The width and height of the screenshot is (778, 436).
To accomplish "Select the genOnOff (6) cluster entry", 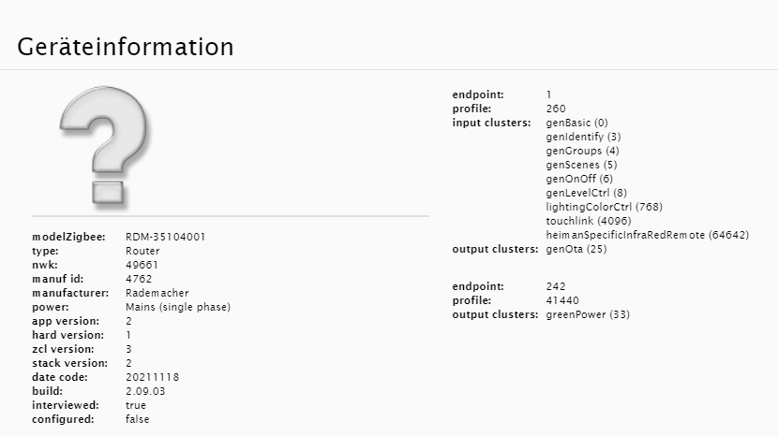I will coord(578,179).
